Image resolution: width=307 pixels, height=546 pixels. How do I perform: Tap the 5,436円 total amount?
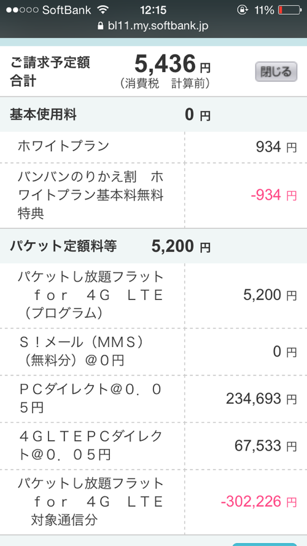point(173,65)
